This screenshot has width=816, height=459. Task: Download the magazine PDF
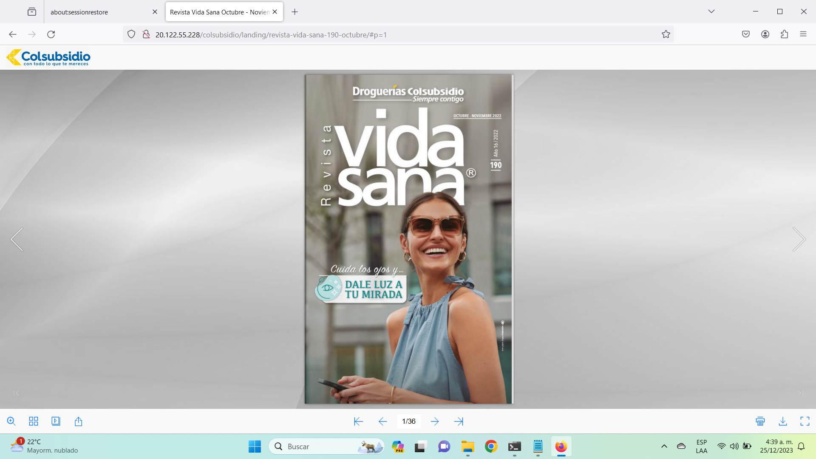pos(782,421)
